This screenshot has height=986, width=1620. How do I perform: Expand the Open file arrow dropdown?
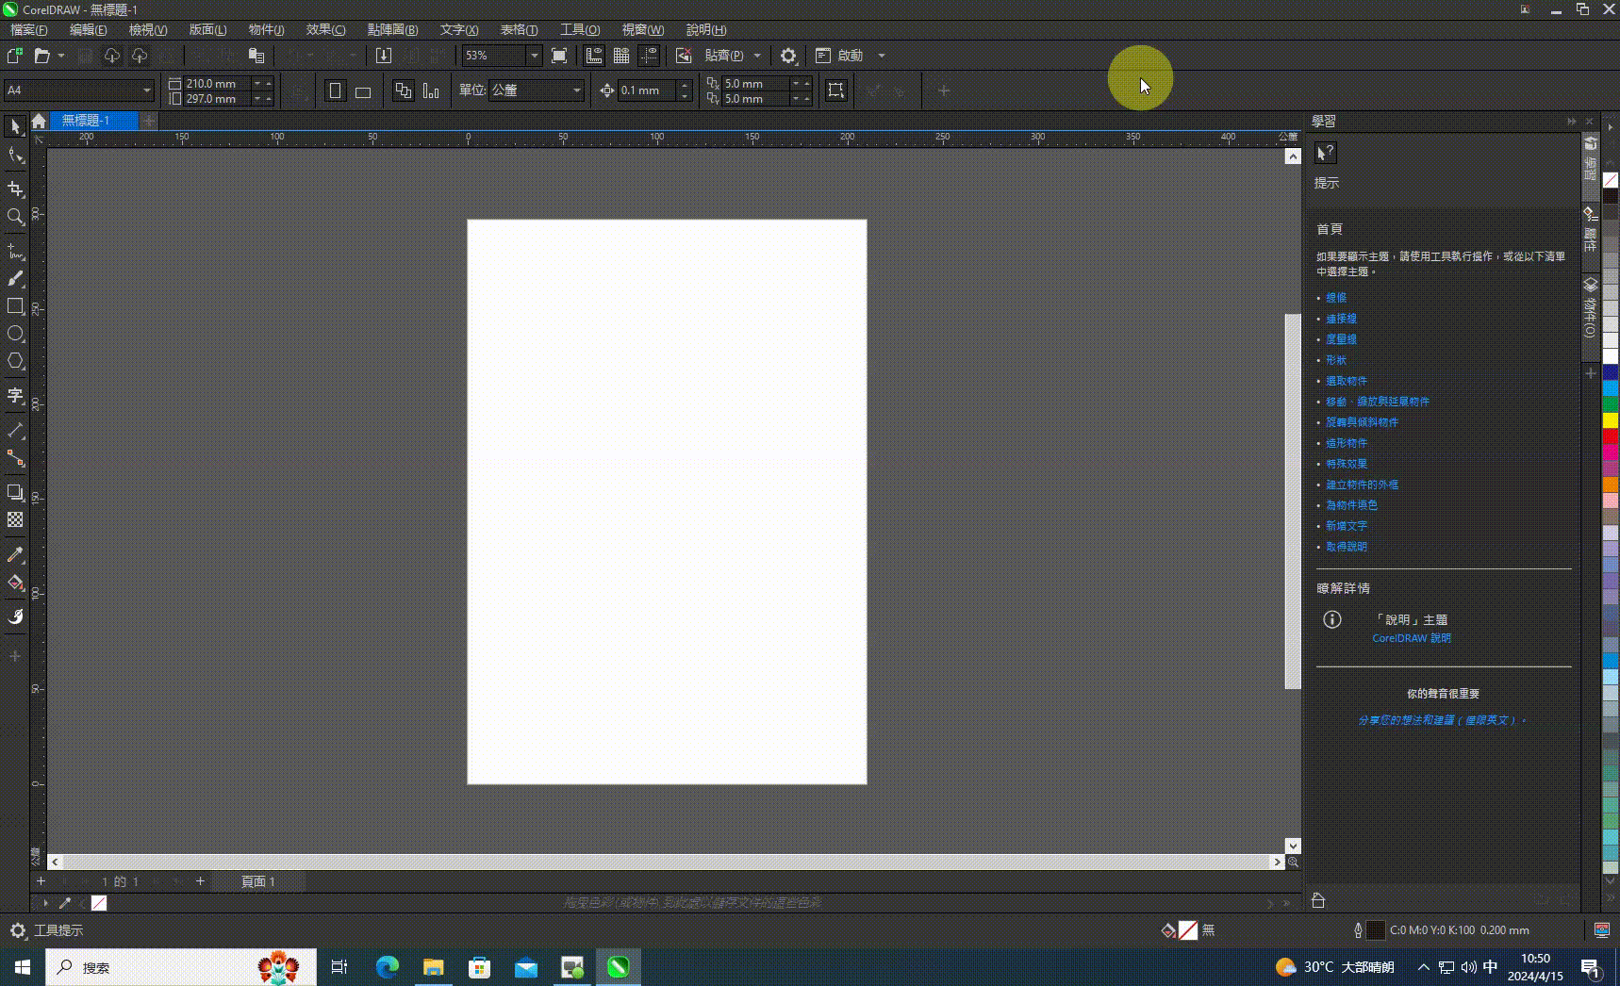point(61,56)
